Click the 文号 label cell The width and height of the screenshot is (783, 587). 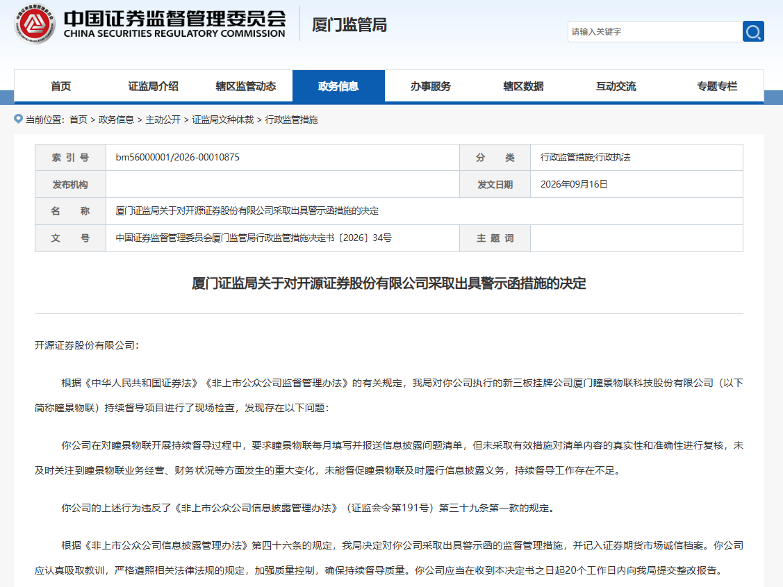click(x=70, y=238)
